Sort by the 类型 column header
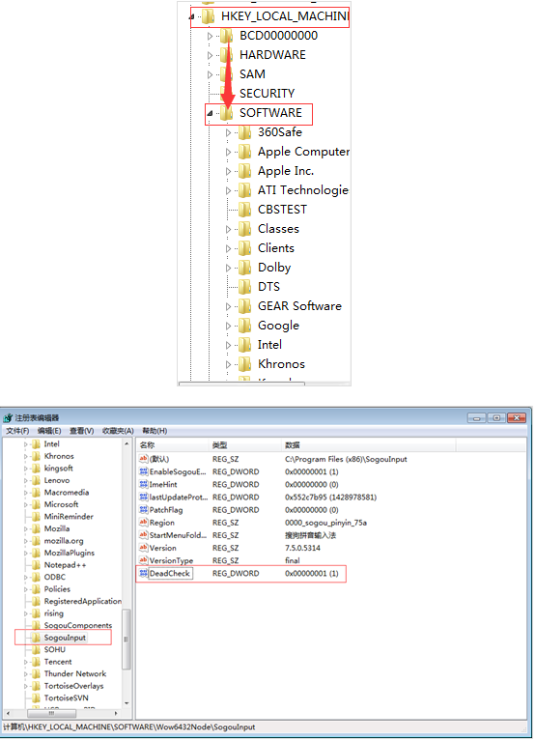Screen dimensions: 536x740 tap(245, 445)
